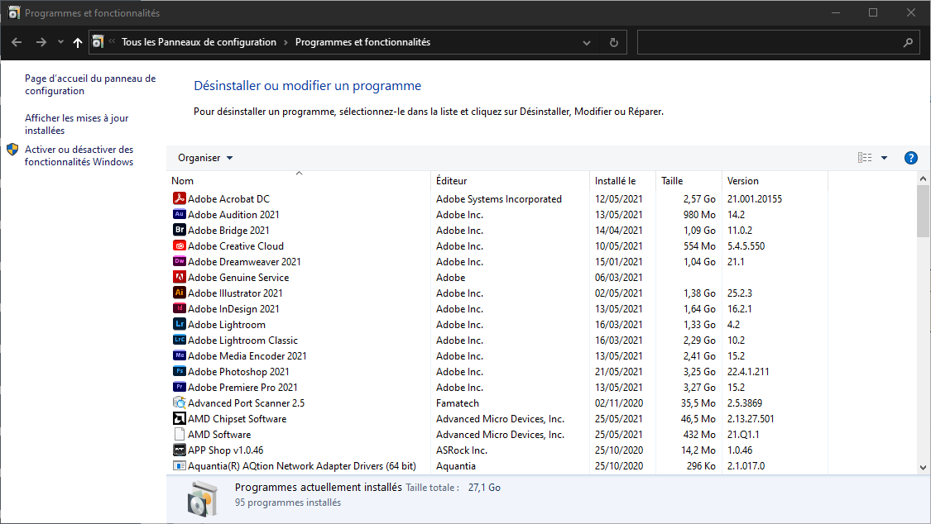Sort list by the Taille column header
The height and width of the screenshot is (524, 931).
(x=672, y=181)
